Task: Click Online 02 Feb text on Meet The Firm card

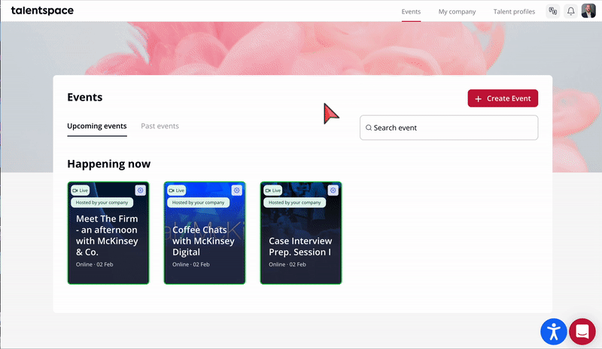Action: coord(95,264)
